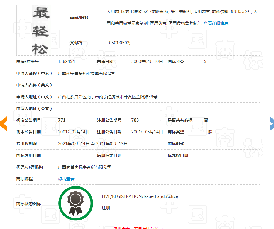Image resolution: width=274 pixels, height=229 pixels.
Task: Select the 申请人地址（中文） label
Action: [x=34, y=97]
